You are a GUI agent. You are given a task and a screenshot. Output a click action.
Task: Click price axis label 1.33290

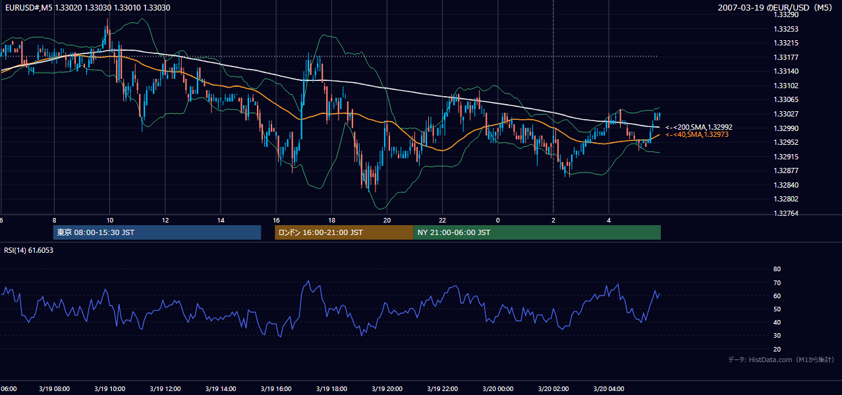click(x=785, y=14)
